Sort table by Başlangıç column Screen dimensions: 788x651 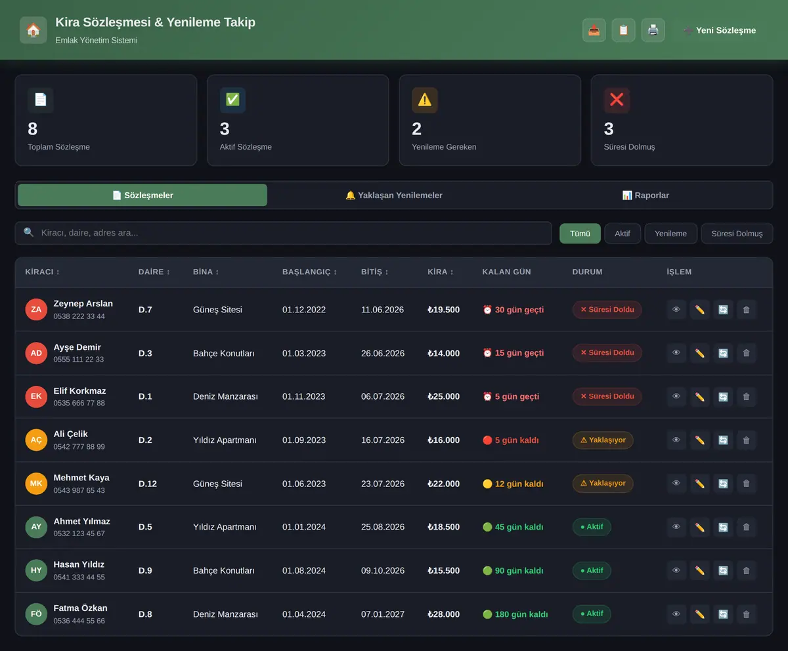click(x=310, y=272)
